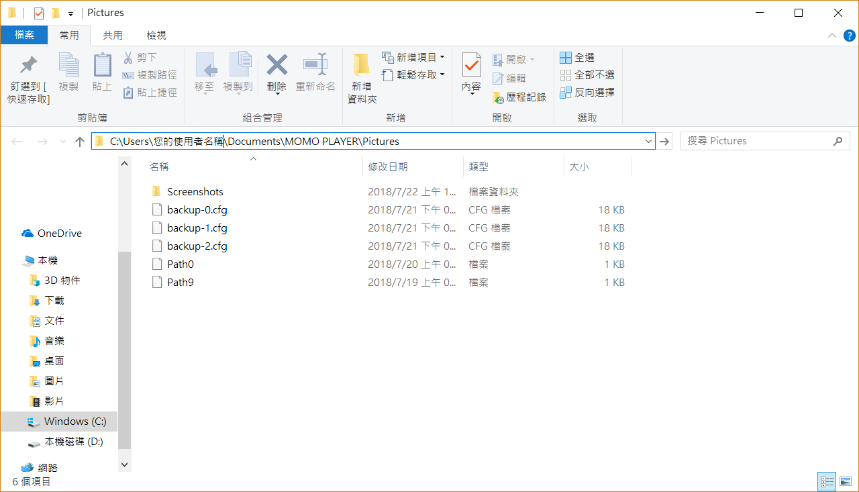This screenshot has height=492, width=859.
Task: Click Paste shortcut (貼上捷徑)
Action: (150, 93)
